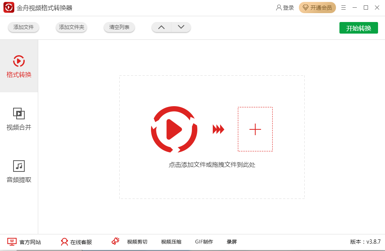Open the 视频压缩 compression feature
The height and width of the screenshot is (251, 385).
click(170, 241)
